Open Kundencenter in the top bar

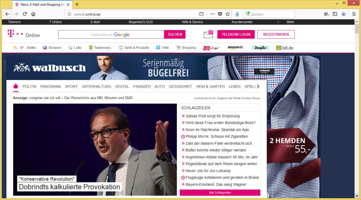tap(242, 22)
